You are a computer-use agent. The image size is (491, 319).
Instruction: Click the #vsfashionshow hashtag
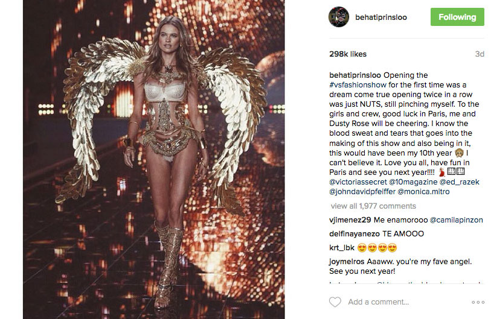[x=358, y=85]
